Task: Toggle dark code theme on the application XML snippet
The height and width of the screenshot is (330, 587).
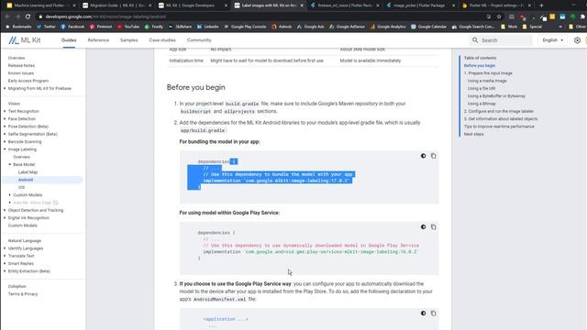Action: pos(423,313)
